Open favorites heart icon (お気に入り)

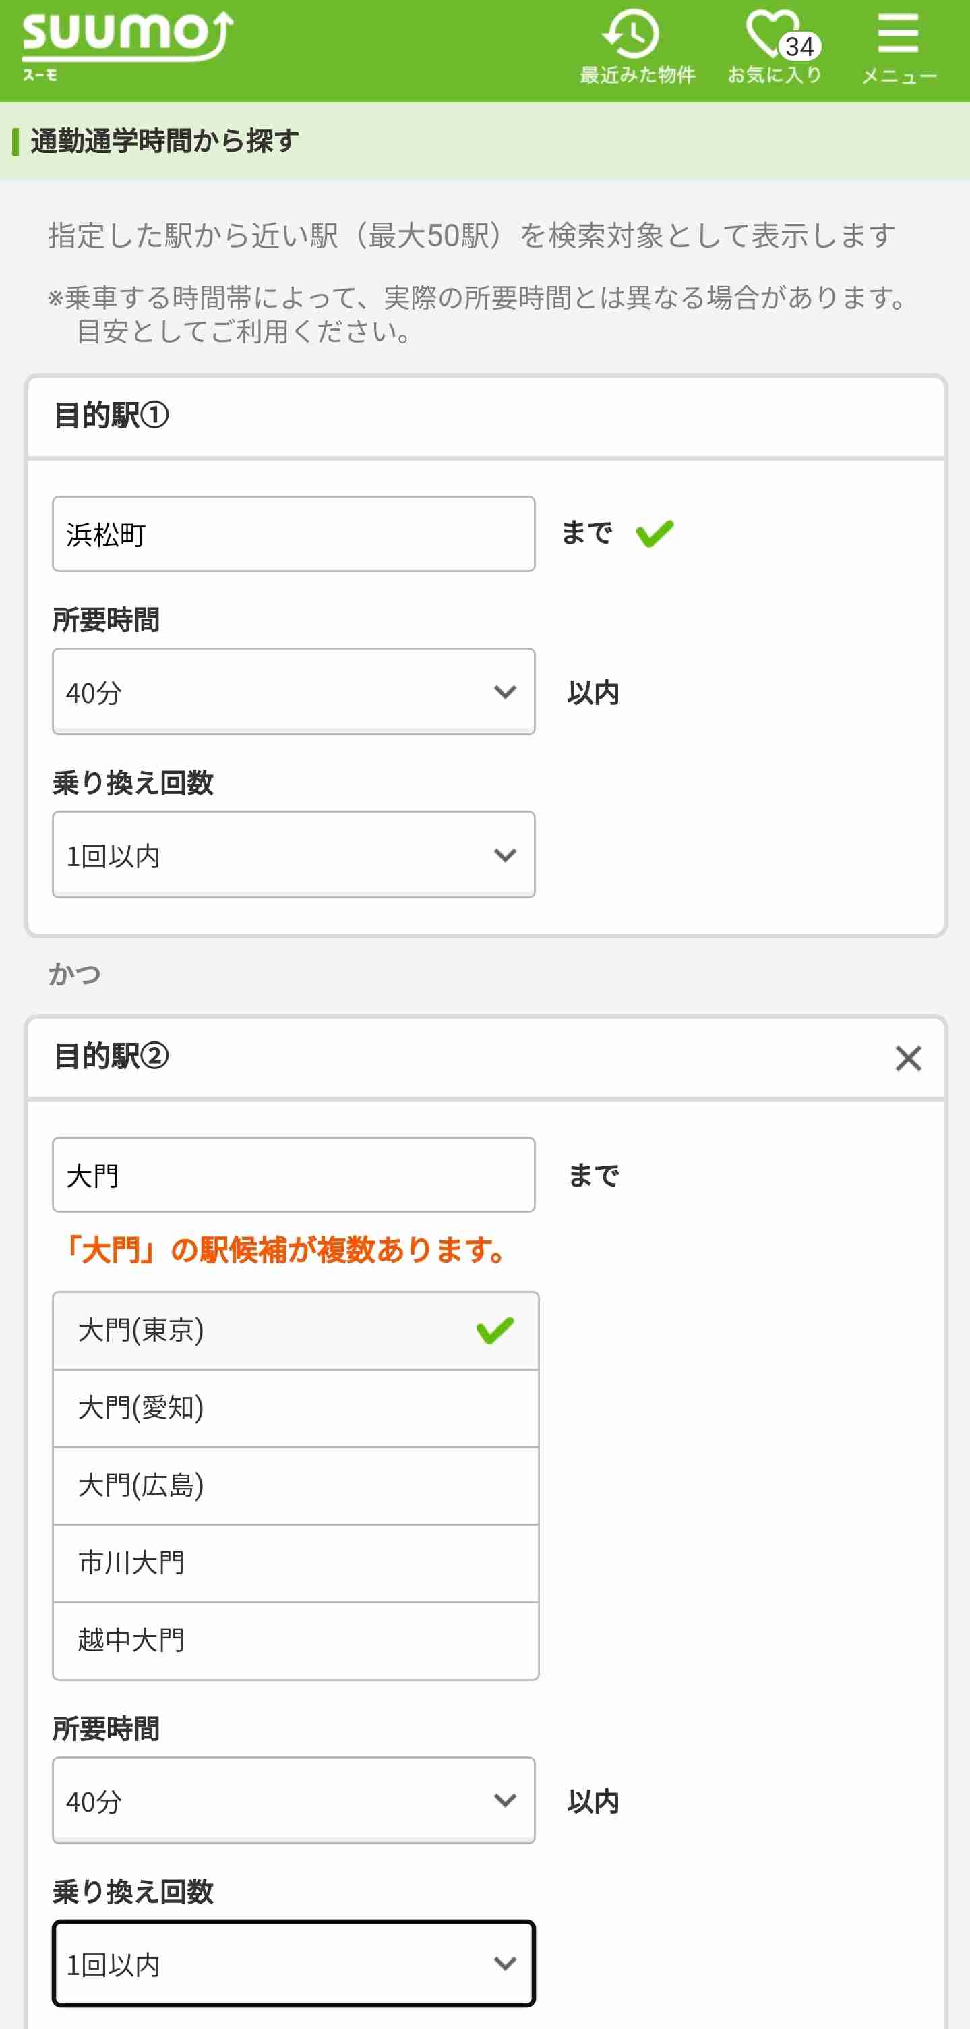pyautogui.click(x=775, y=47)
